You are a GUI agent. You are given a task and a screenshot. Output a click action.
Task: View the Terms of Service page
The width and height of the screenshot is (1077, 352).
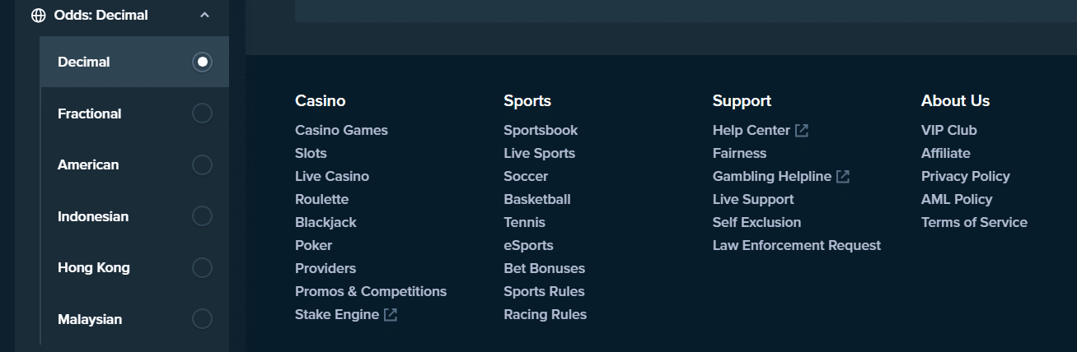tap(974, 222)
